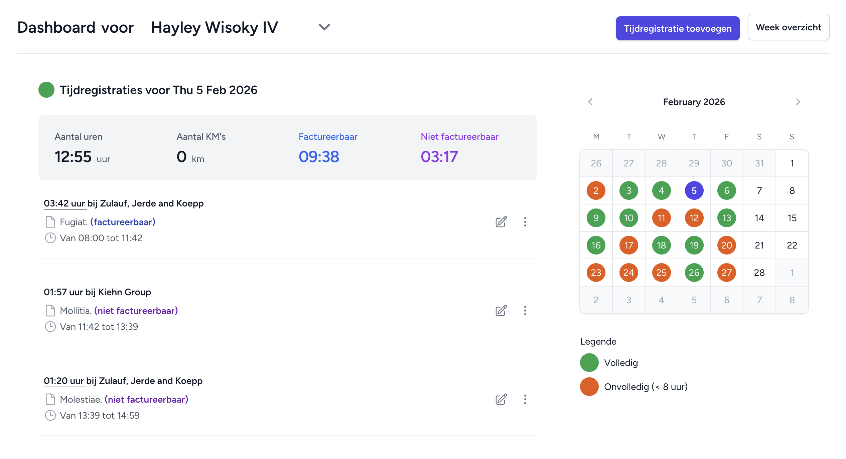846x459 pixels.
Task: Open the Week overzicht view
Action: 789,27
